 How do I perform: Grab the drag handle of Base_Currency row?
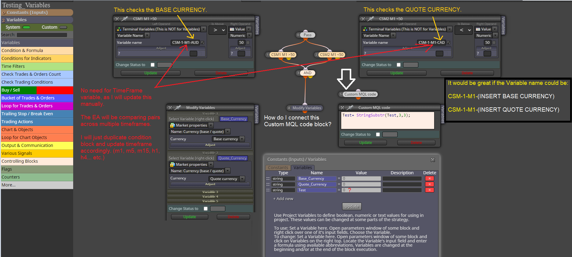pos(268,179)
